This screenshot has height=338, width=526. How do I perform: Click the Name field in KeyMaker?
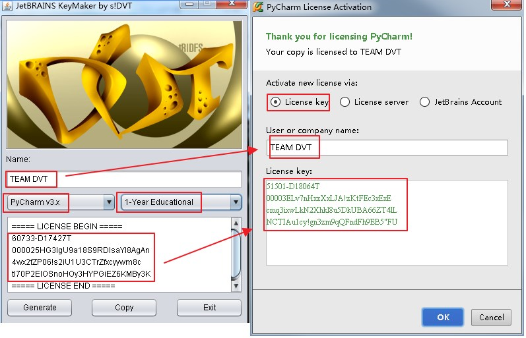(123, 179)
